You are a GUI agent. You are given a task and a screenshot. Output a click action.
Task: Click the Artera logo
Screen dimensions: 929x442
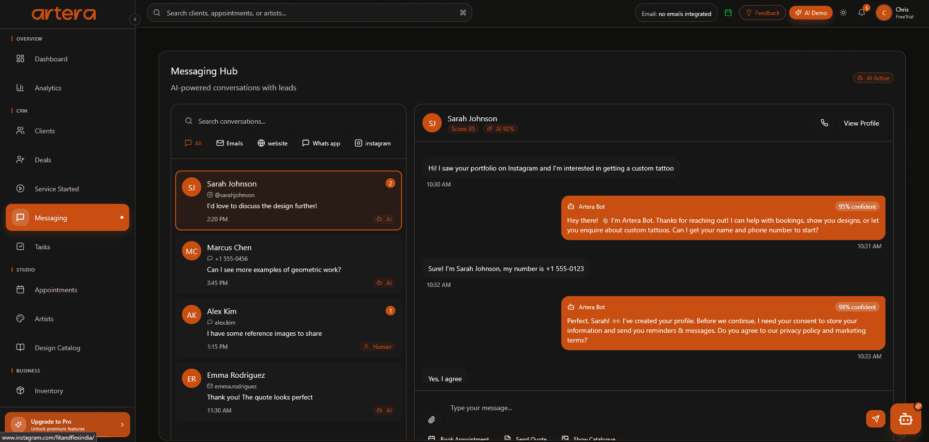(64, 14)
